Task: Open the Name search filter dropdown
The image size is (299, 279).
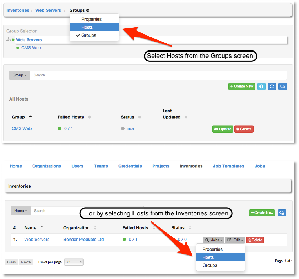Action: tap(21, 211)
